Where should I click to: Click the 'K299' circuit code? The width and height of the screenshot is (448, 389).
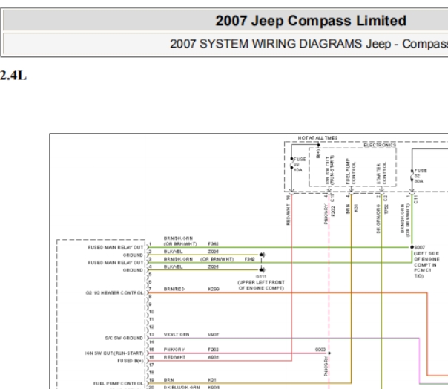[x=214, y=290]
